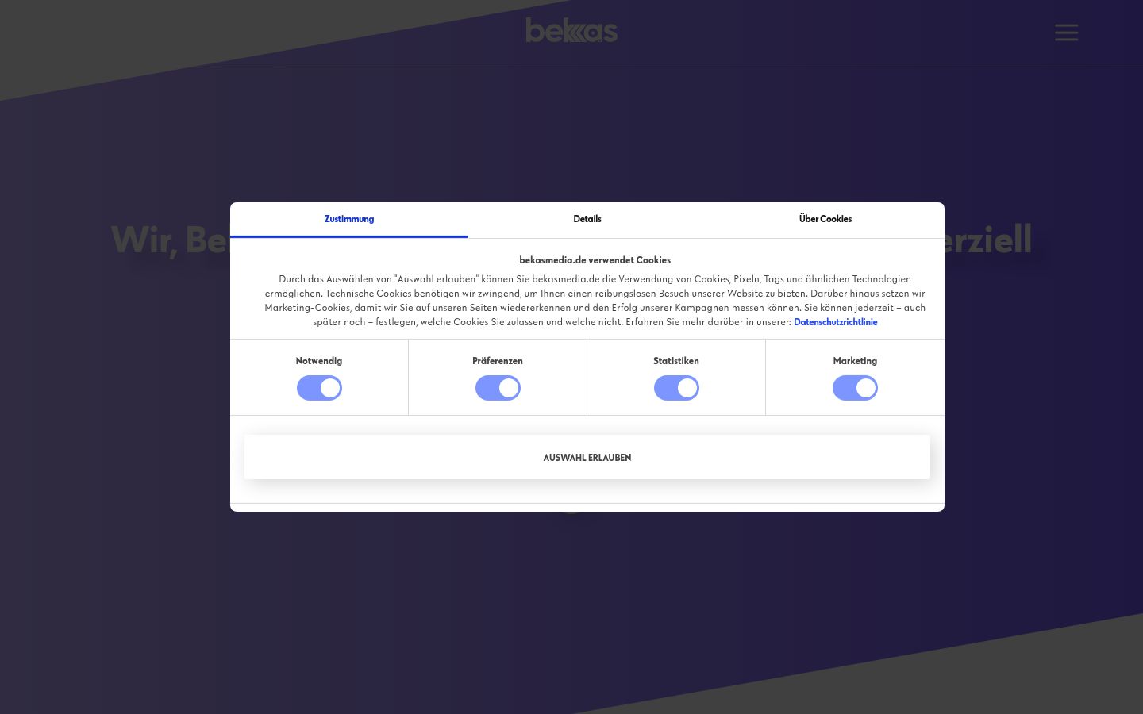Turn off the Statistiken cookies switch
The height and width of the screenshot is (714, 1143).
676,388
